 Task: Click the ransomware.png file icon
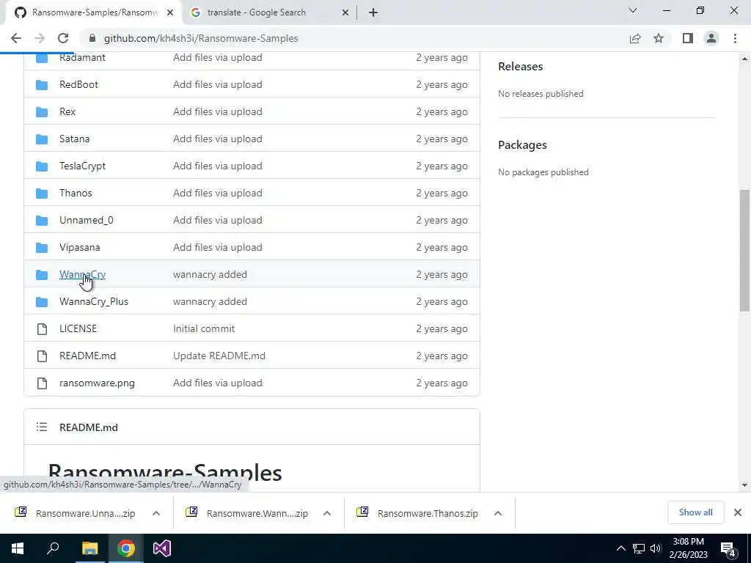[x=42, y=383]
